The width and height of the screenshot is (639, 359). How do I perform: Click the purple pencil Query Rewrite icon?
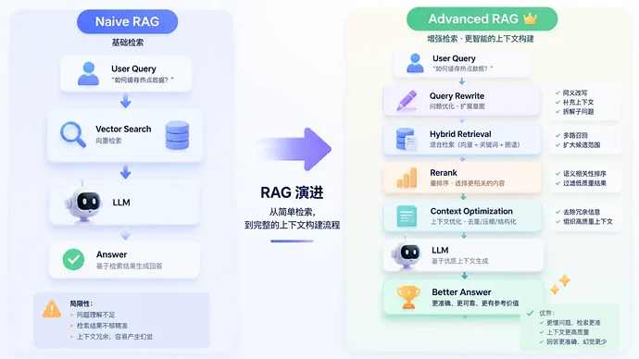point(407,101)
